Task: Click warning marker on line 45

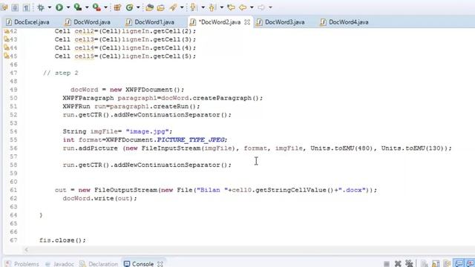Action: click(x=7, y=56)
